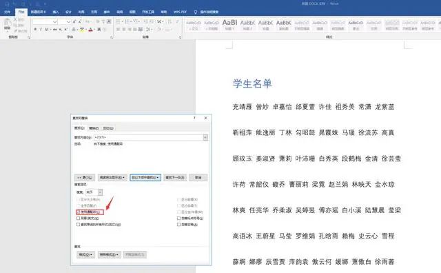Switch to the Insert ribbon tab
Image resolution: width=441 pixels, height=273 pixels.
pos(56,12)
